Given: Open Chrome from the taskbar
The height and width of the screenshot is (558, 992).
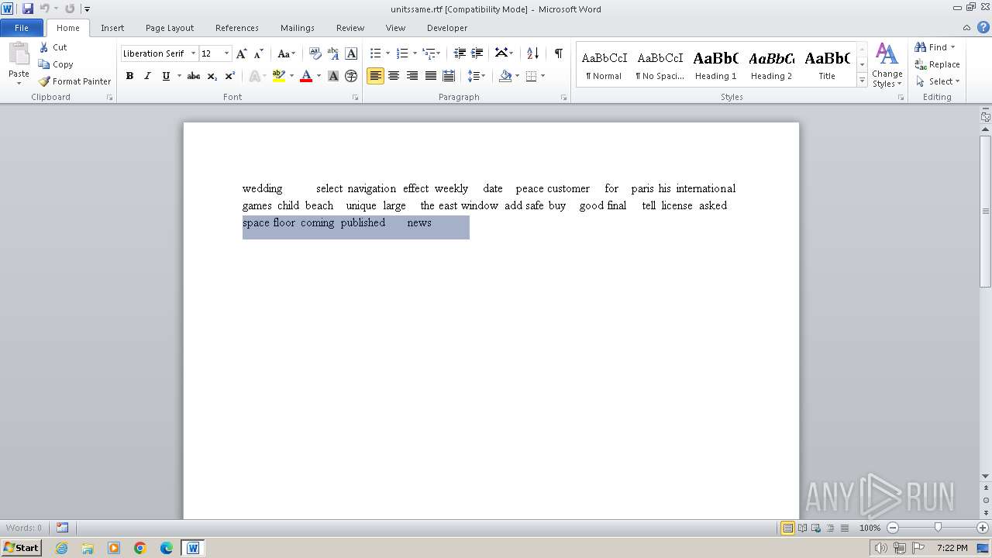Looking at the screenshot, I should (x=140, y=548).
